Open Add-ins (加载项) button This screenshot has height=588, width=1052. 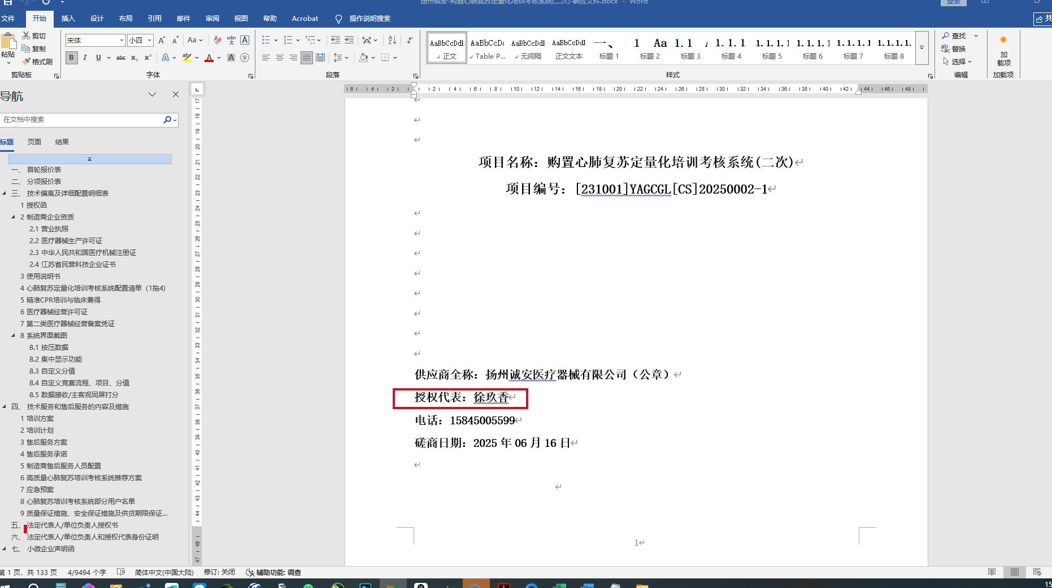tap(1003, 51)
